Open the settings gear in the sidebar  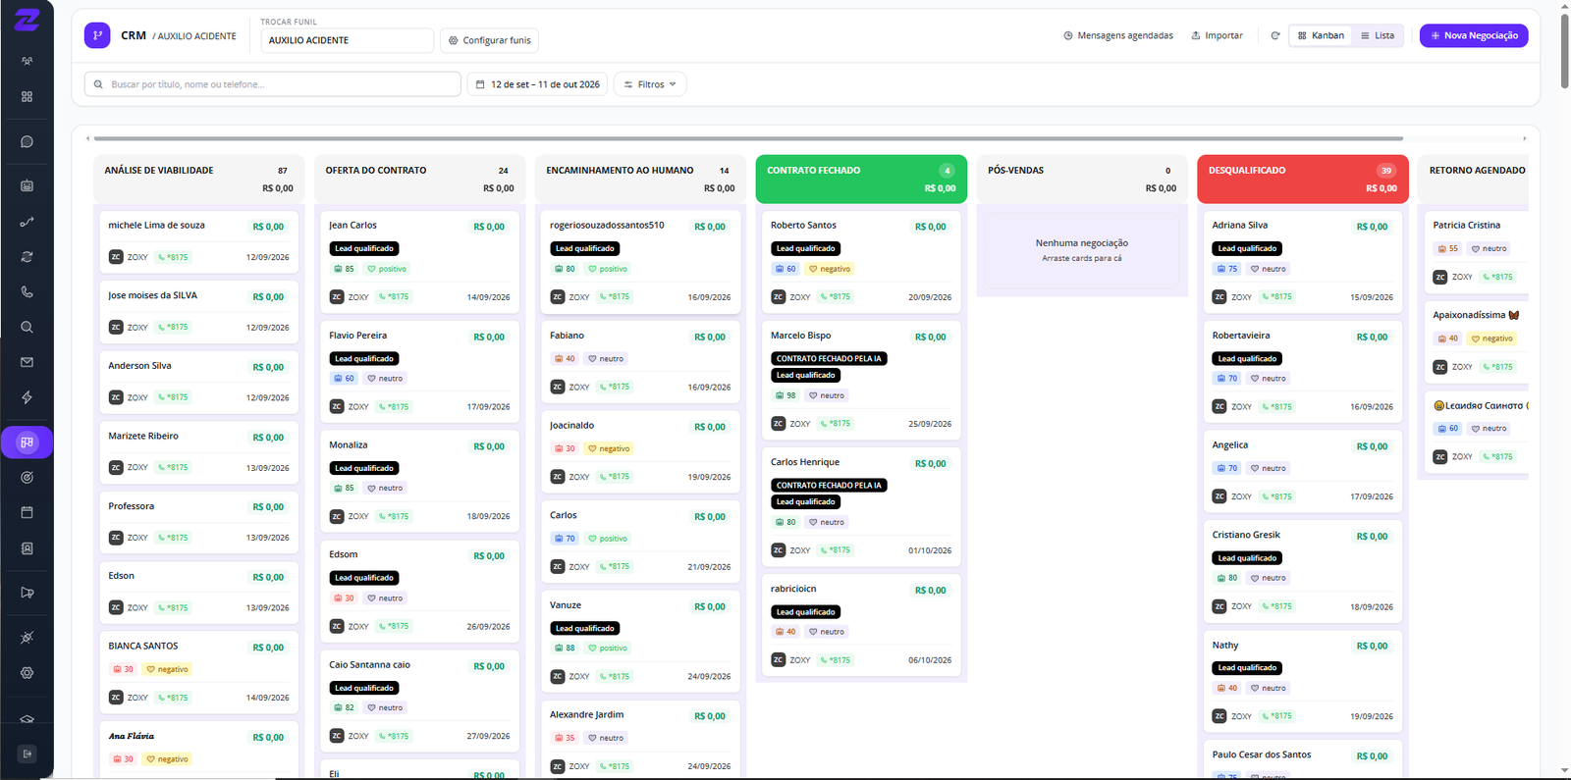click(27, 673)
